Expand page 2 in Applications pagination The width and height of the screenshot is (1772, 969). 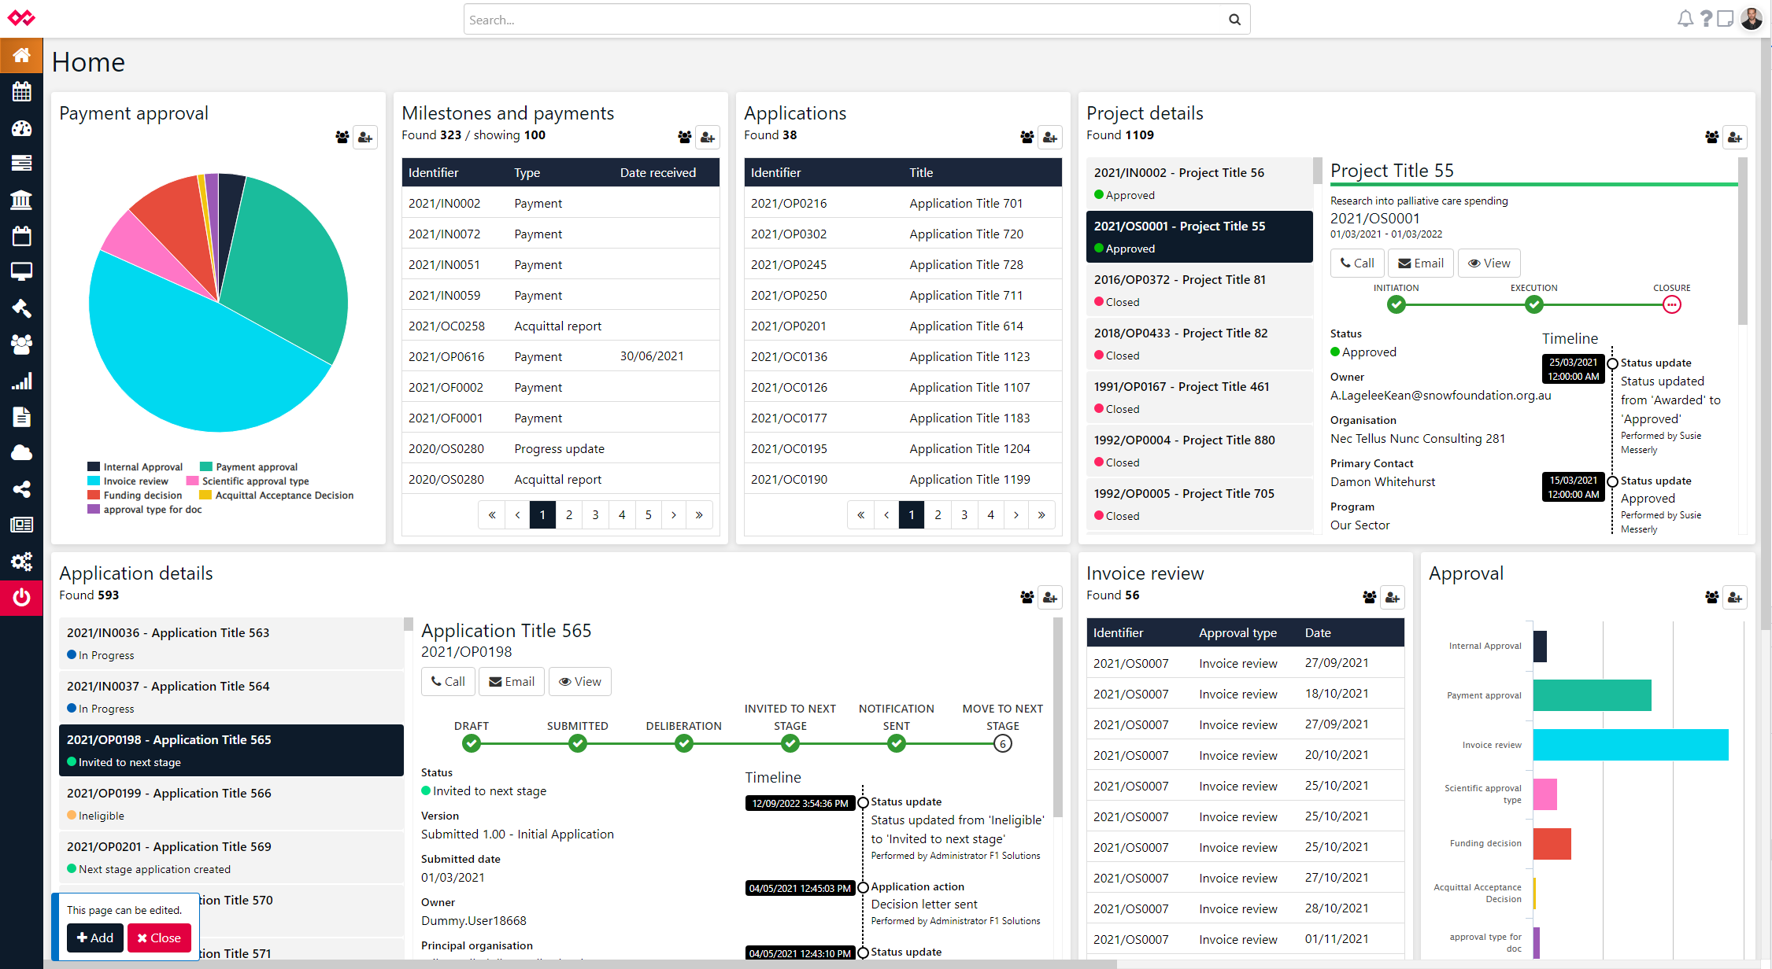938,513
